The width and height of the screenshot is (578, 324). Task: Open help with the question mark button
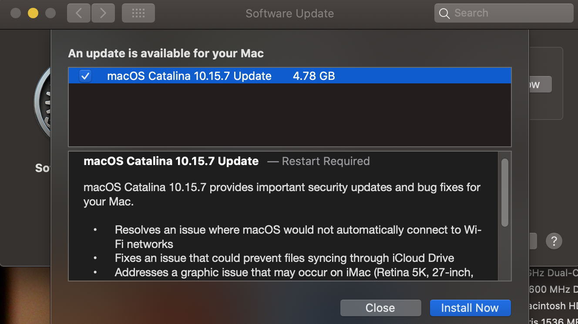pyautogui.click(x=554, y=241)
